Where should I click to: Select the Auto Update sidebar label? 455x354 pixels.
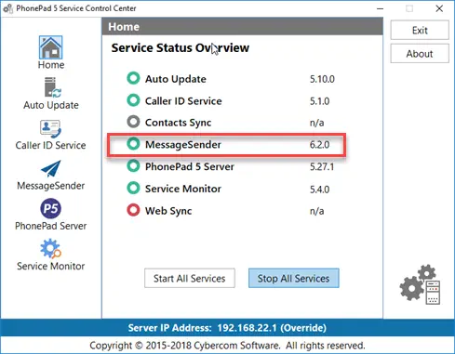point(51,105)
